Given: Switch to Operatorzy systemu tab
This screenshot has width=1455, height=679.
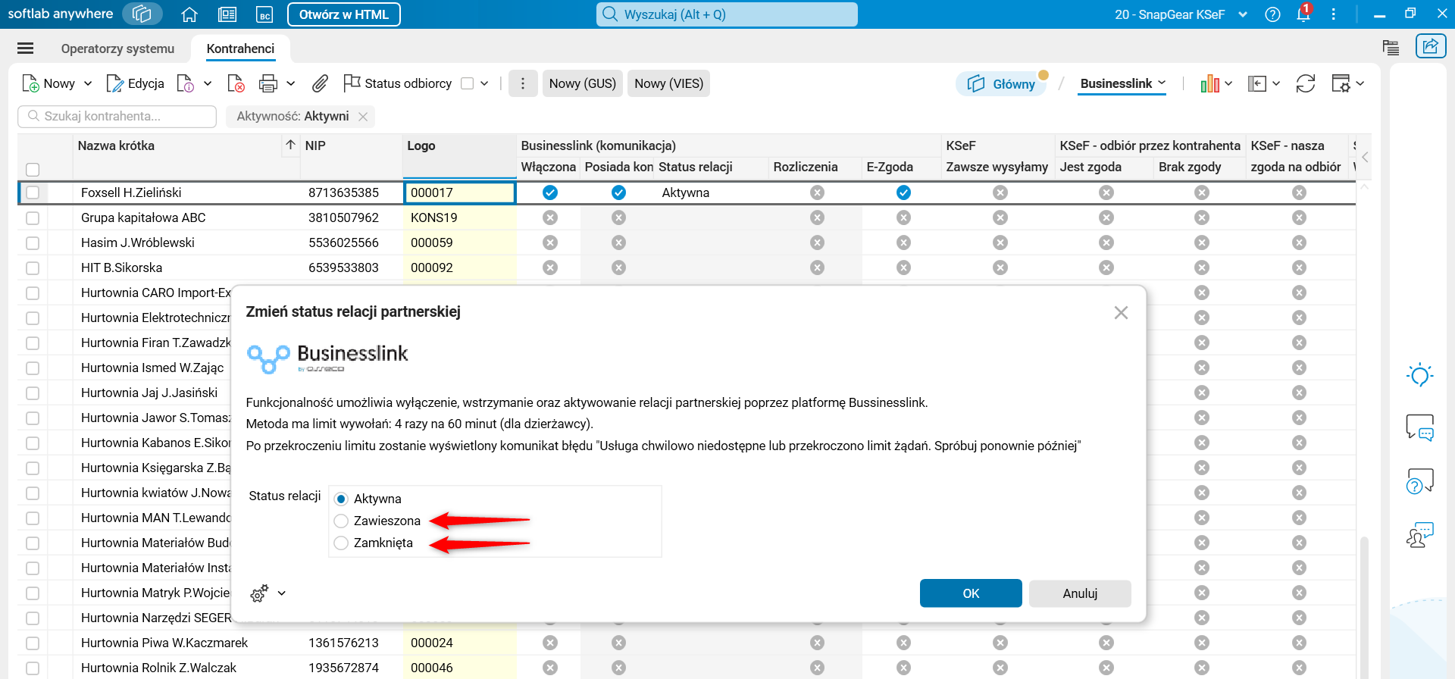Looking at the screenshot, I should tap(117, 48).
